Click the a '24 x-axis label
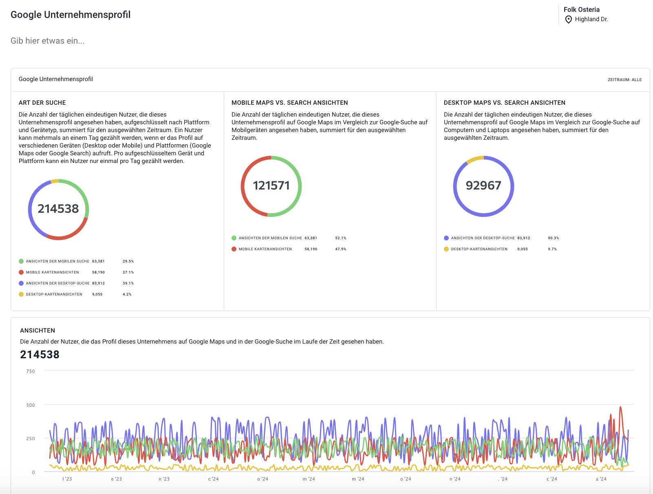Viewport: 653px width, 494px height. pos(601,479)
